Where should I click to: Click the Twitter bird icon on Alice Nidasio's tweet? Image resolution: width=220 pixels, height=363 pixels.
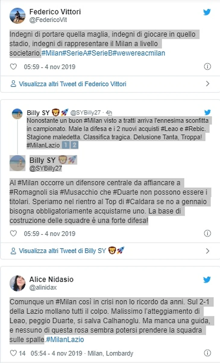pyautogui.click(x=207, y=280)
